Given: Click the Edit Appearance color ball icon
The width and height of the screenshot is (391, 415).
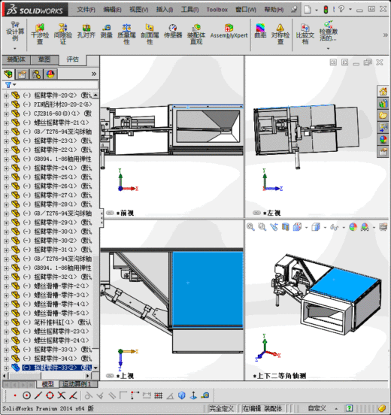Looking at the screenshot, I should [x=353, y=227].
